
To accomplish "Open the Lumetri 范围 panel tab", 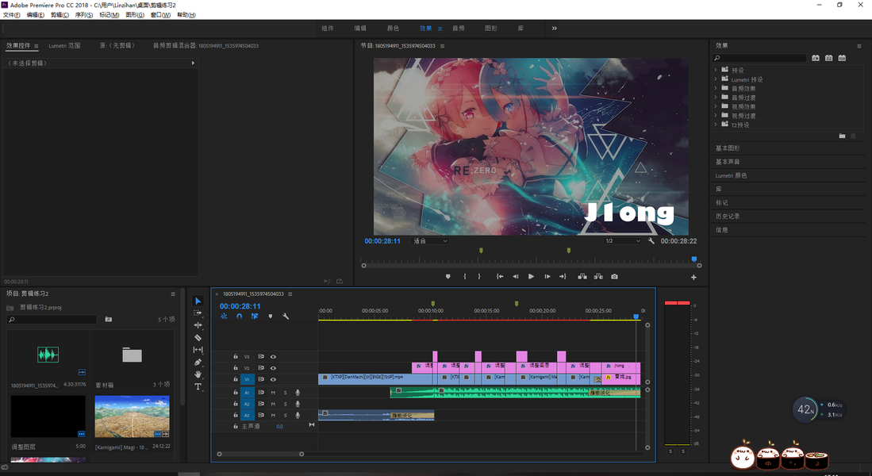I will [x=64, y=45].
